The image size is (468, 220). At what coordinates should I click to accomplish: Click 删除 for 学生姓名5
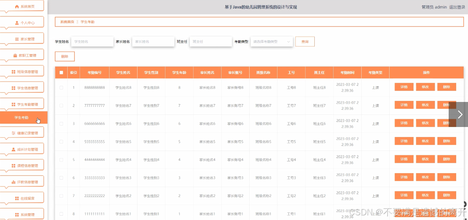(x=447, y=141)
